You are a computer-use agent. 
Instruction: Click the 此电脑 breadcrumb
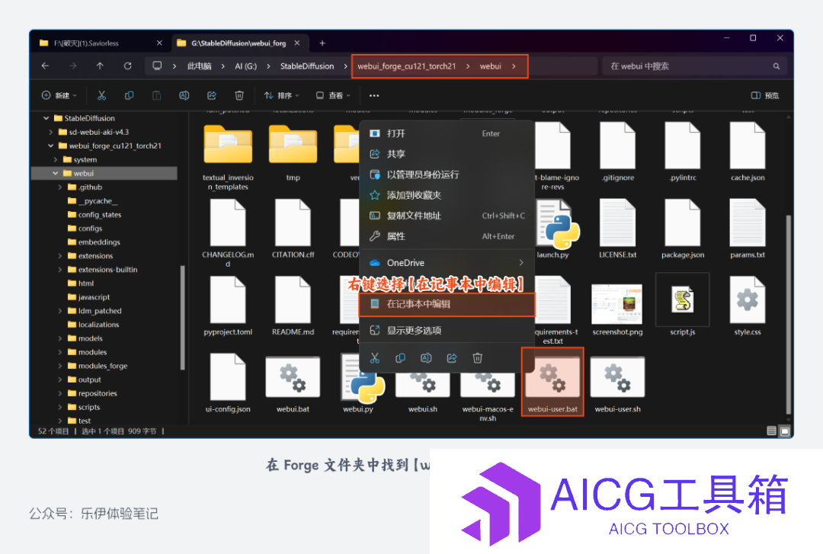pos(200,66)
